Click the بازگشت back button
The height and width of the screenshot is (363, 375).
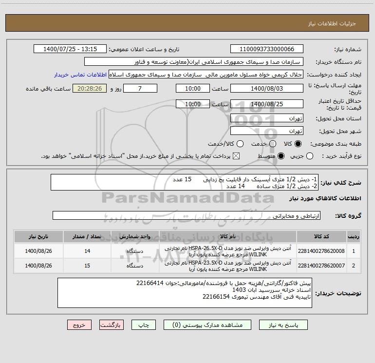(112, 325)
